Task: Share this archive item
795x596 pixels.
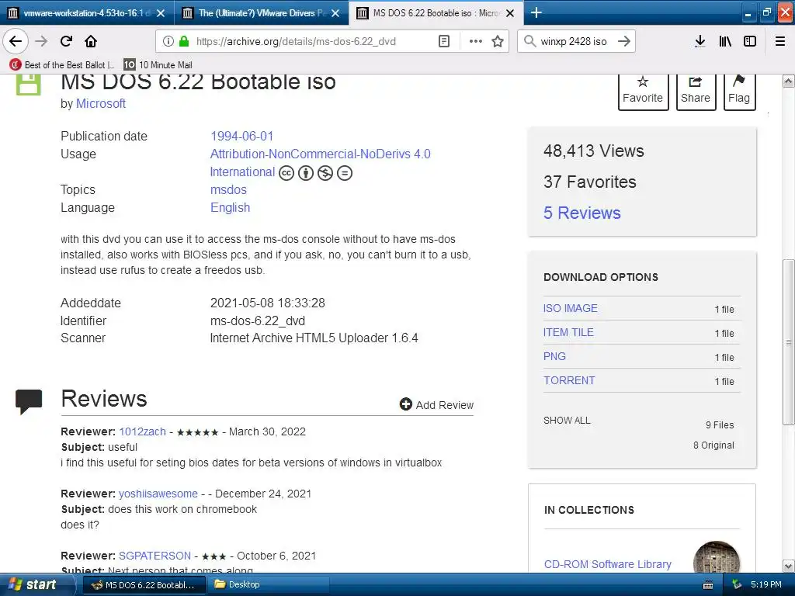Action: 696,92
